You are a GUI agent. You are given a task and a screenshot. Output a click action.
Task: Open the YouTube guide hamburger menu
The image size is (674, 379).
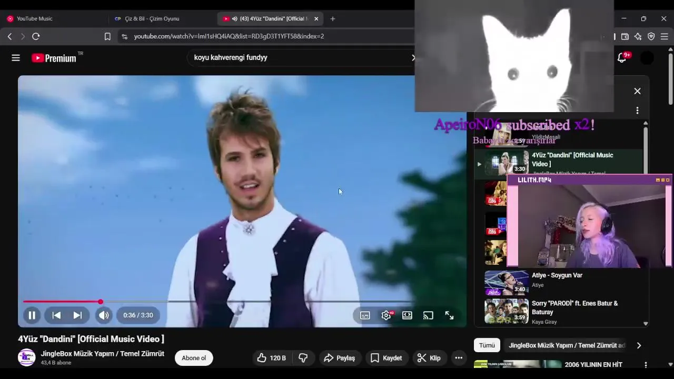[16, 58]
